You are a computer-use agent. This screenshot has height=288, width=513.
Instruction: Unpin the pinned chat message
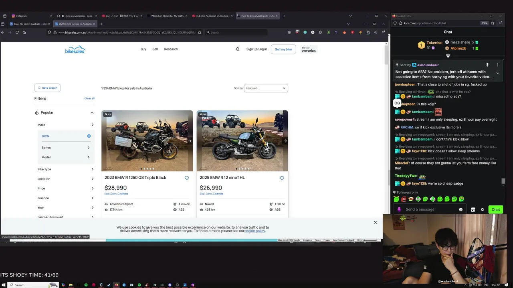coord(487,65)
